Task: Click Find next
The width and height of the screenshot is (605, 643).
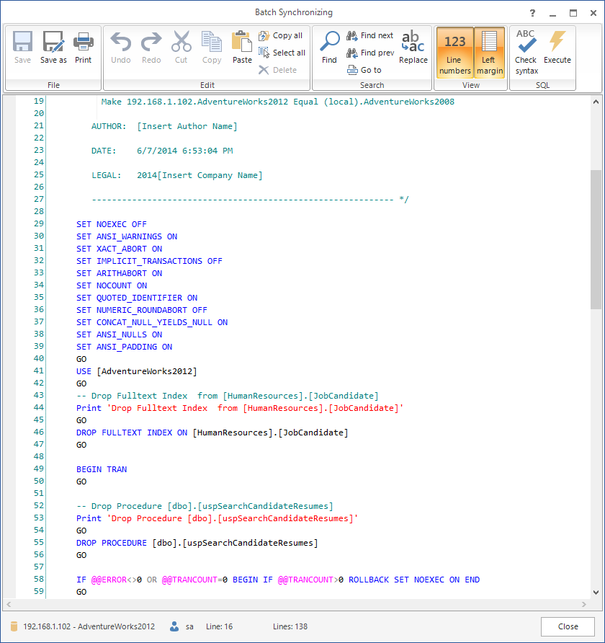Action: (x=369, y=35)
